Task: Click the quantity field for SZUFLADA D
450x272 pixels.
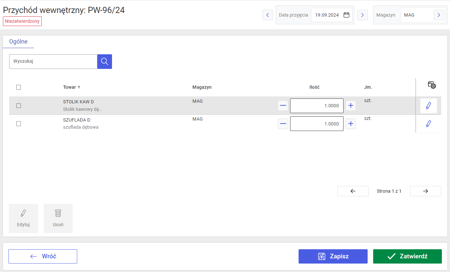Action: pyautogui.click(x=317, y=124)
